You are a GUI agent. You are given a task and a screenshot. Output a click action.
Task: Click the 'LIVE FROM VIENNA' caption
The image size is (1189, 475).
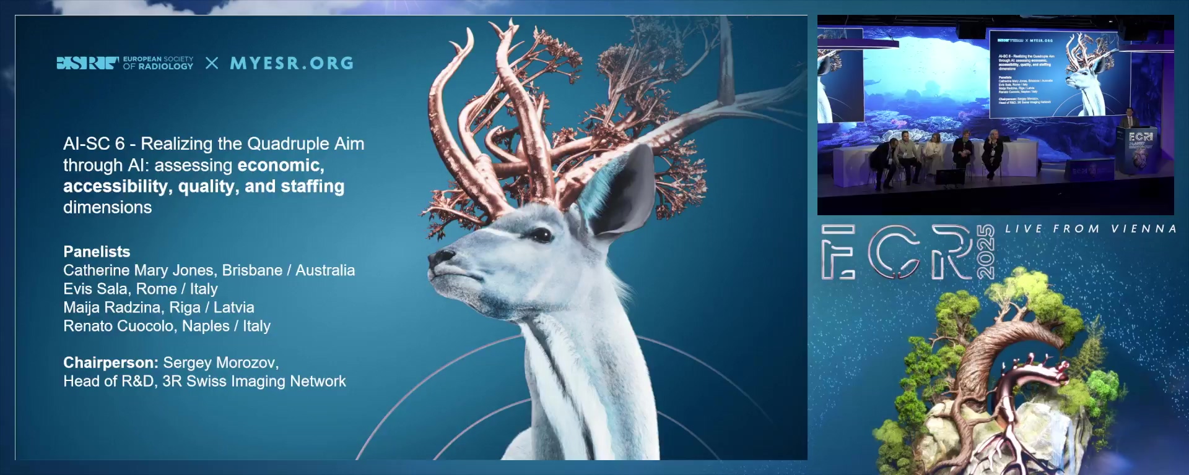[x=1091, y=229]
